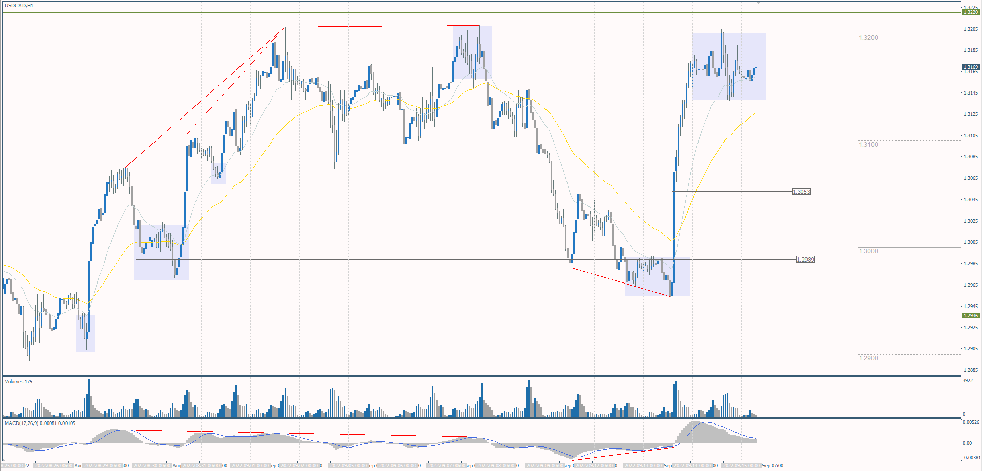Click the 2022.09.01 00:00 date label
Viewport: 982px width, 471px height.
point(251,466)
